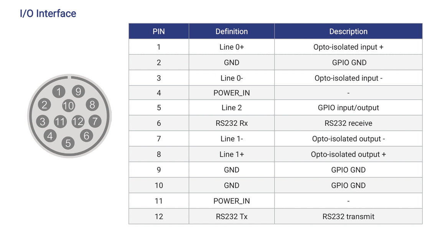Click pin 5 at connector bottom

[68, 143]
